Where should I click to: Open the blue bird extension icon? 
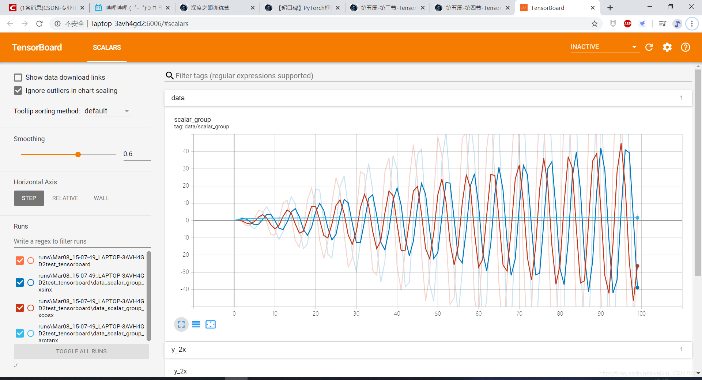[x=642, y=24]
